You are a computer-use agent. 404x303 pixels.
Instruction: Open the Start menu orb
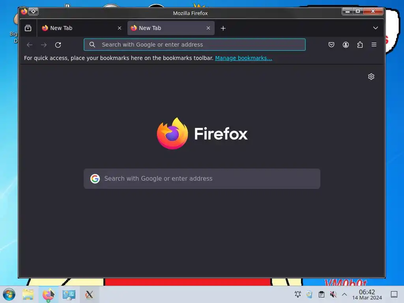[9, 294]
